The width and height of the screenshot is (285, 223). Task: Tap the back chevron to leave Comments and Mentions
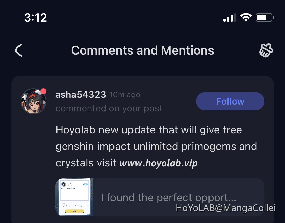point(18,50)
